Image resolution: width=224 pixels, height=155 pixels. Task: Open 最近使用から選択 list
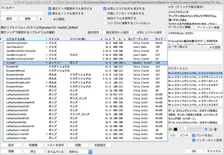117,33
